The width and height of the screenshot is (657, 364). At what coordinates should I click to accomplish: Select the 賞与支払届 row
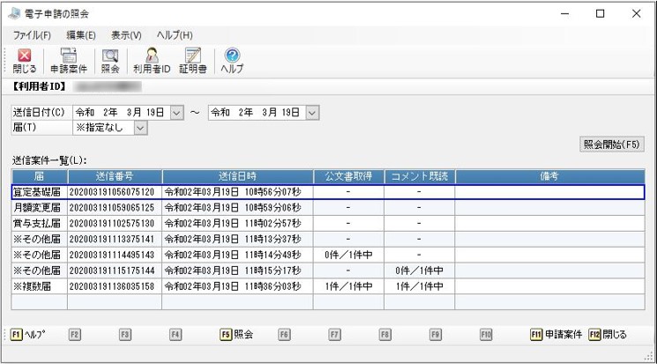tap(38, 224)
